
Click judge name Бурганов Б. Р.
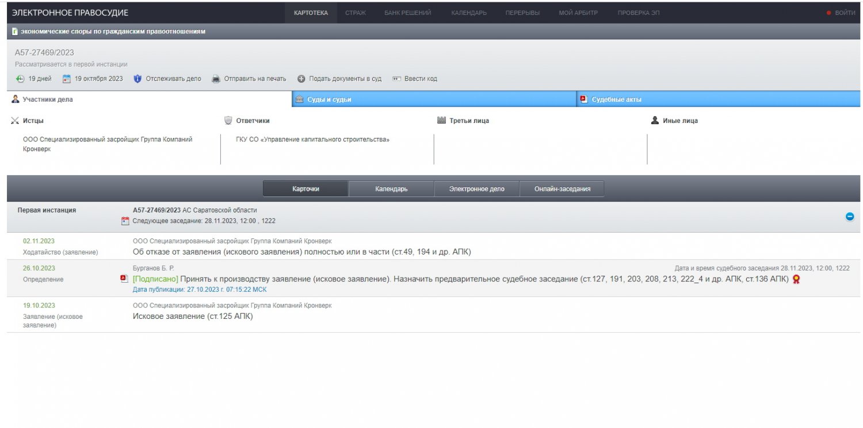pyautogui.click(x=153, y=268)
